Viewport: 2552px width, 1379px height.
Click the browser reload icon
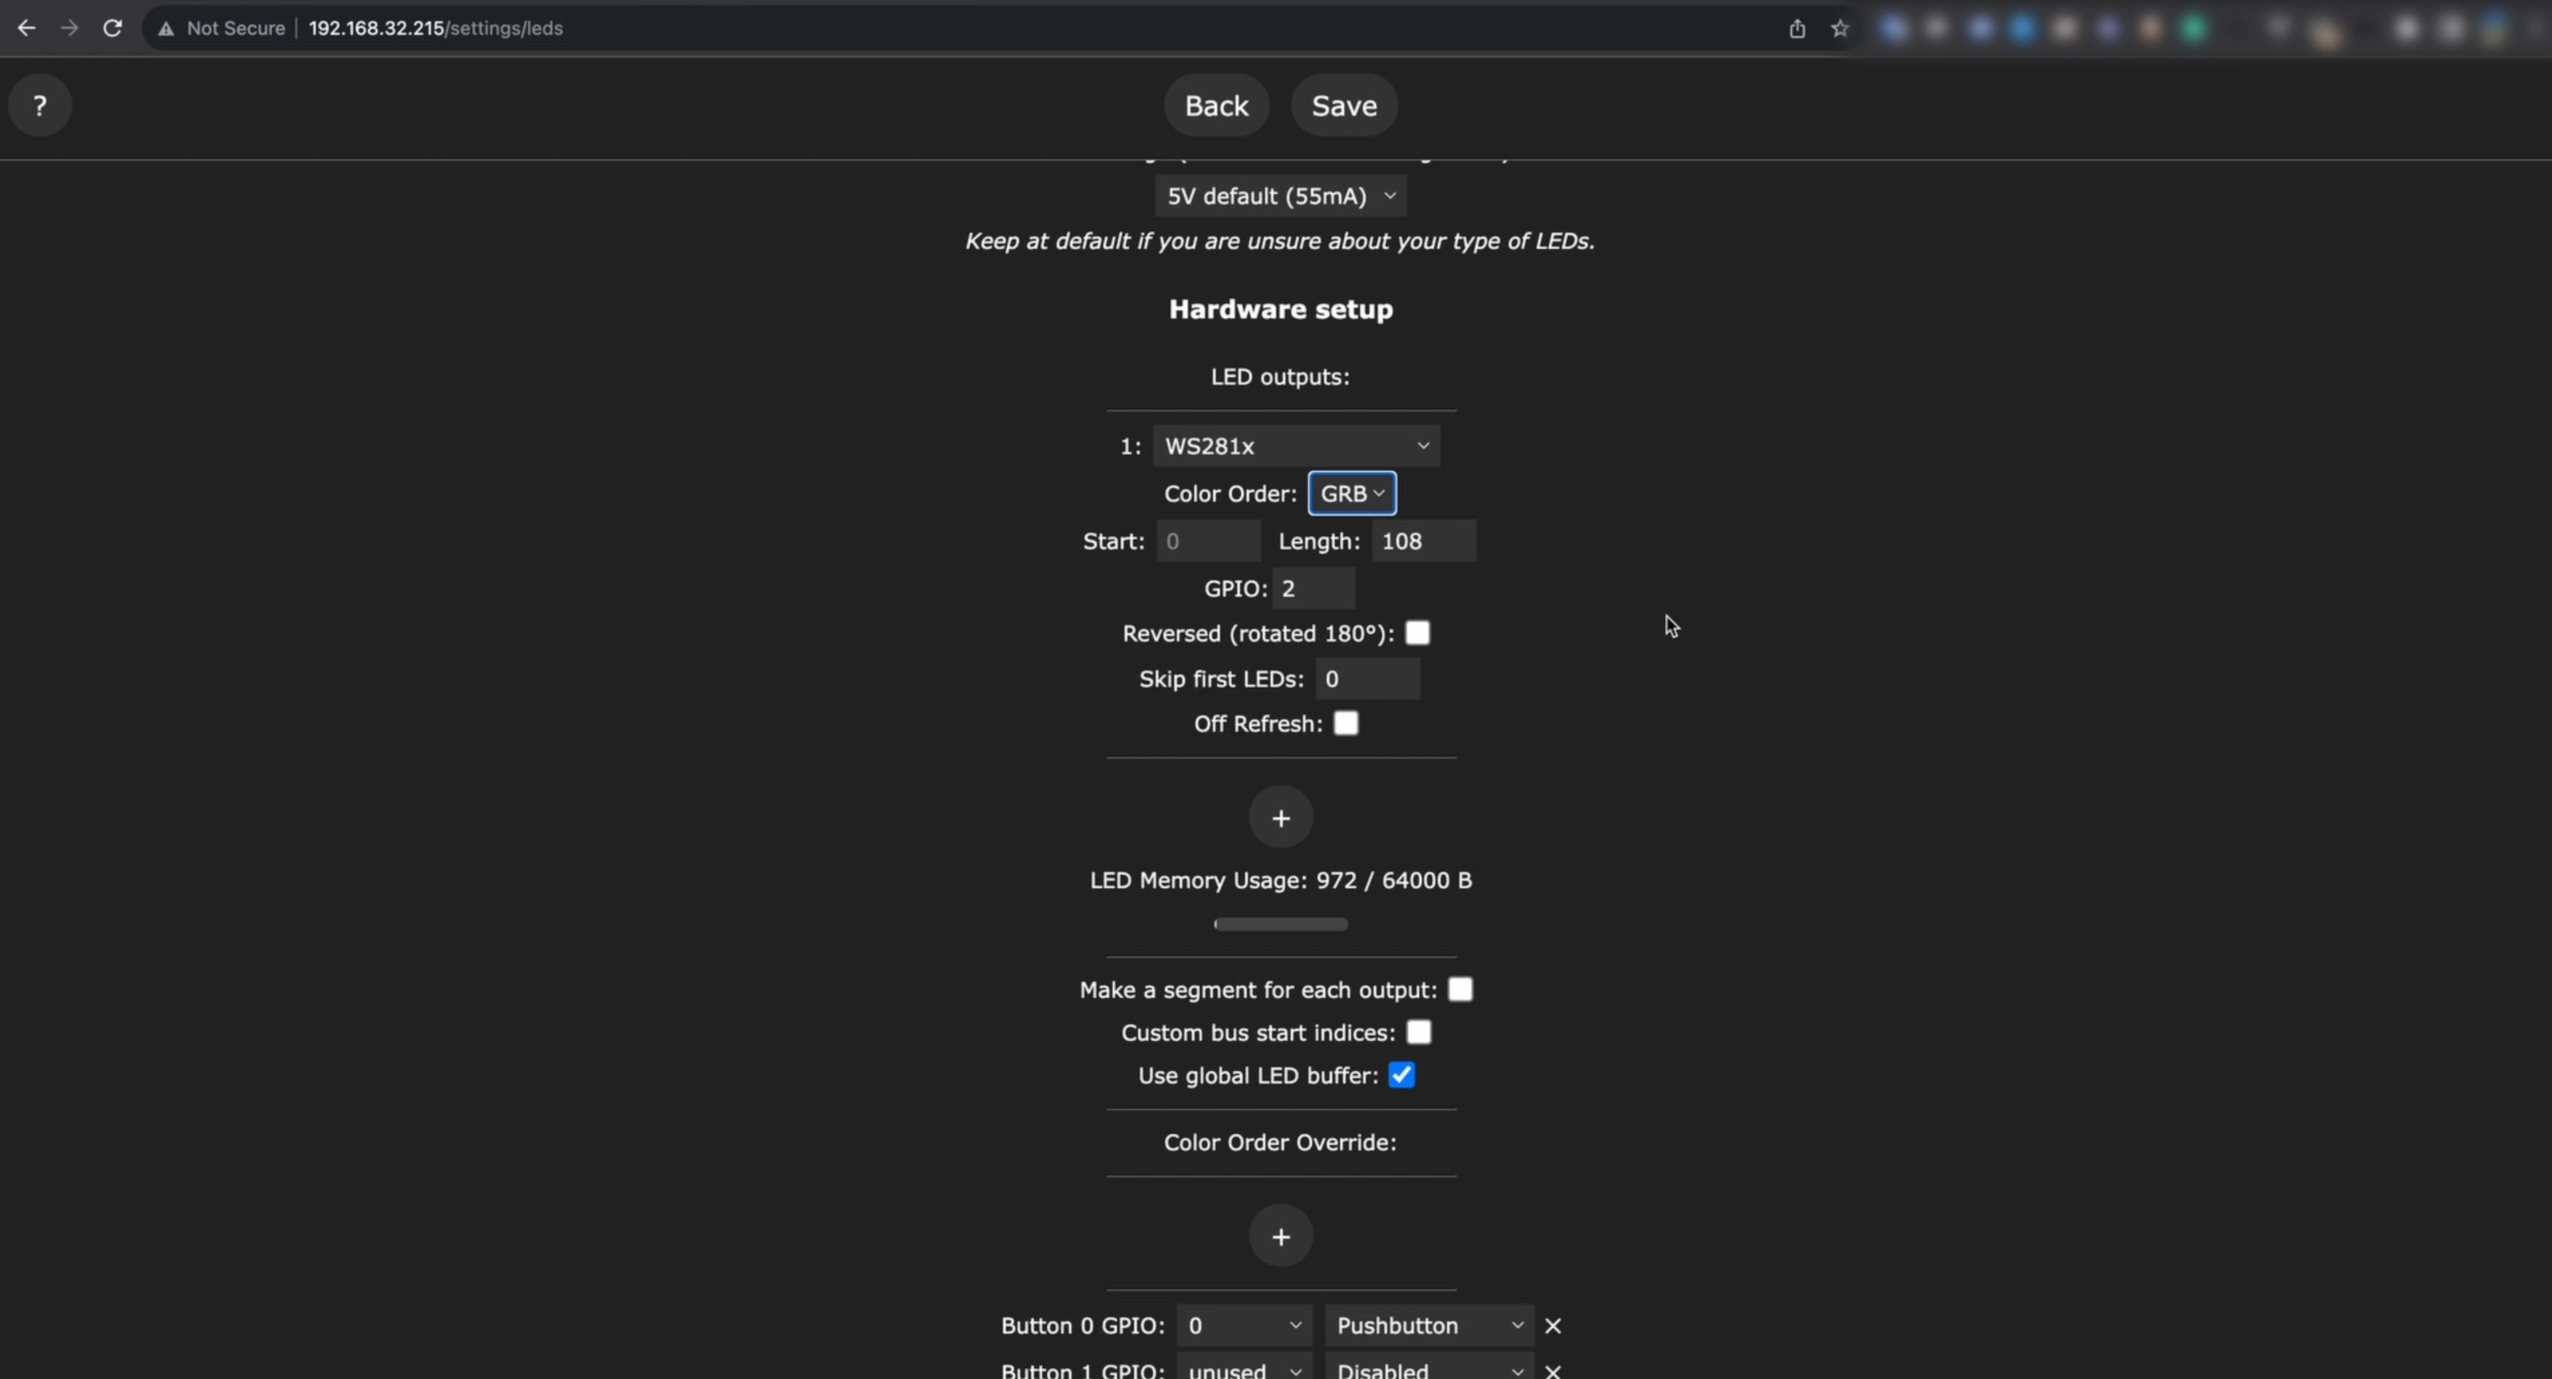tap(112, 27)
